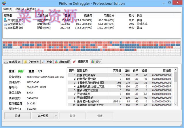The width and height of the screenshot is (184, 128).
Task: Select the 主轴电机启动/停止次数 attribute row
Action: point(120,86)
